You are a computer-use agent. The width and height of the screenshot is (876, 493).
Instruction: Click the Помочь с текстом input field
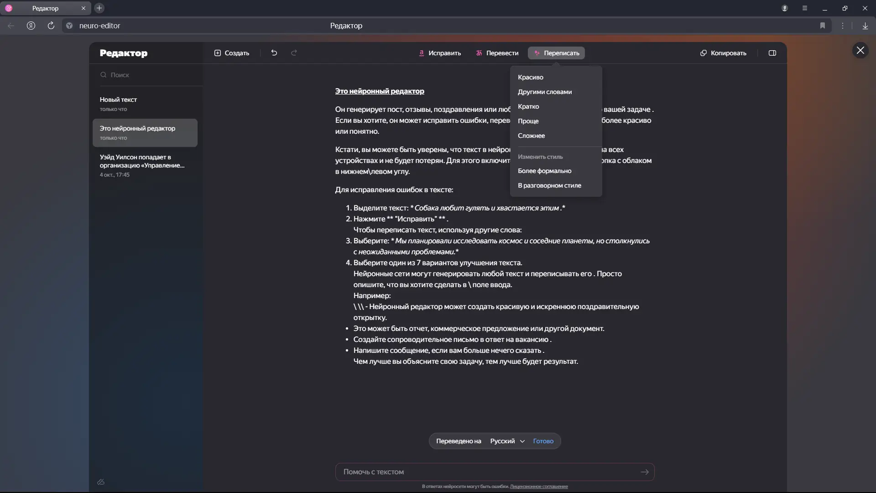[x=456, y=472]
